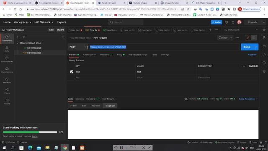Select the Pretty response view
Image resolution: width=268 pixels, height=151 pixels.
point(74,106)
